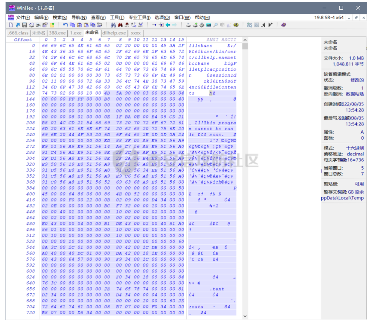Open general options via the yellow gear icon

coord(236,25)
